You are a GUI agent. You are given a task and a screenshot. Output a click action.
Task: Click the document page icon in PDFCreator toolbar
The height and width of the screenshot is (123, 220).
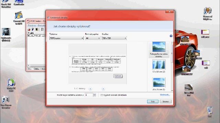[42, 29]
